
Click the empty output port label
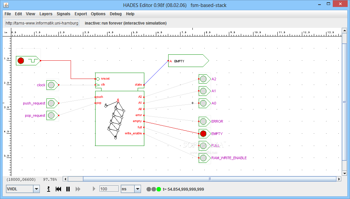(137, 121)
